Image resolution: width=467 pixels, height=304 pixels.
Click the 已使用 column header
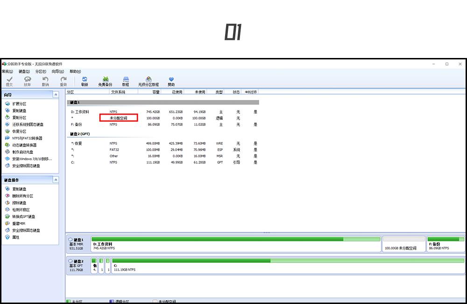tap(172, 92)
